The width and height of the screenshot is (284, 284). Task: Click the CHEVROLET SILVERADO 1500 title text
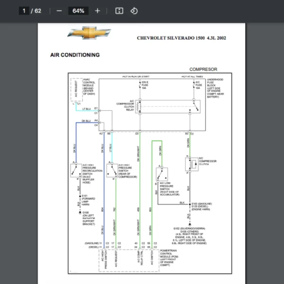[x=181, y=38]
